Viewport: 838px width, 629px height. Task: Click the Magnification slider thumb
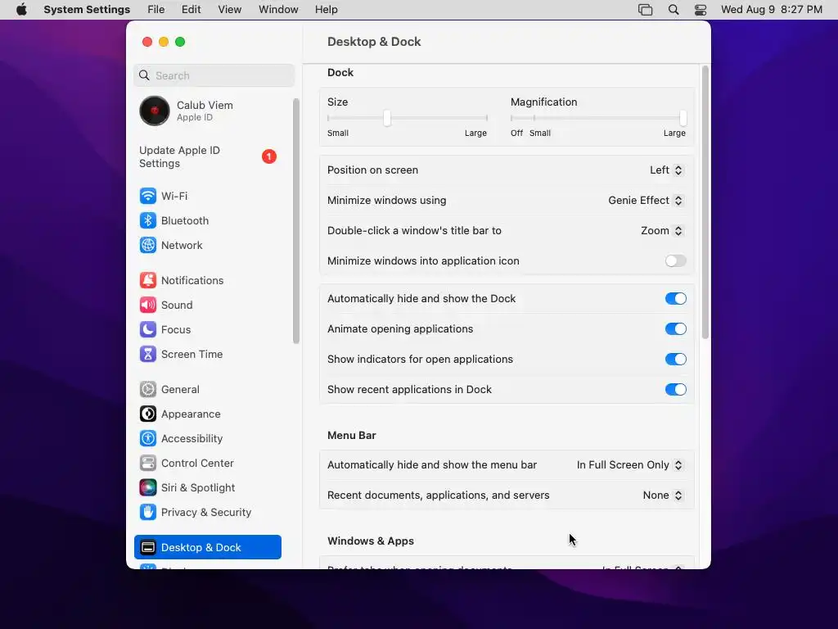pyautogui.click(x=683, y=118)
